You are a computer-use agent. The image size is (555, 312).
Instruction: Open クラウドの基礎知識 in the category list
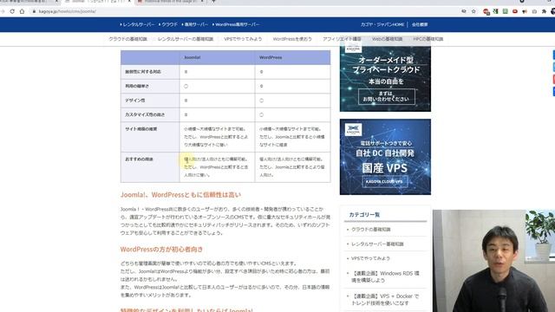(x=371, y=229)
